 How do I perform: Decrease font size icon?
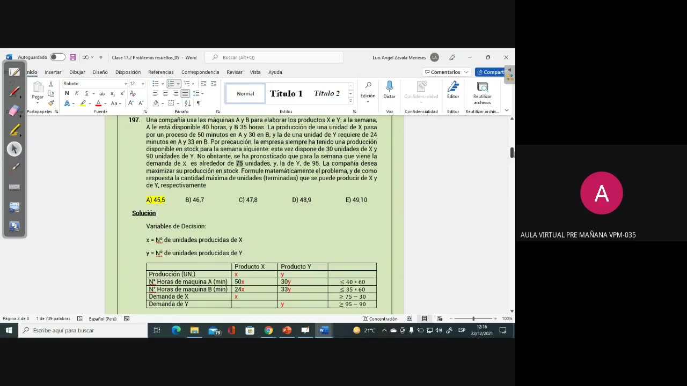[141, 103]
